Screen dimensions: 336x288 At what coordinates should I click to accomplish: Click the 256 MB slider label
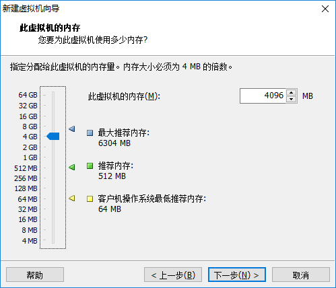[26, 178]
